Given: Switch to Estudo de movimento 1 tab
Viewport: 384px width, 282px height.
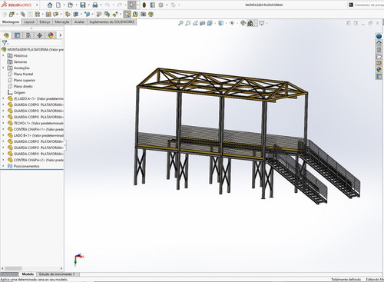Looking at the screenshot, I should click(57, 274).
